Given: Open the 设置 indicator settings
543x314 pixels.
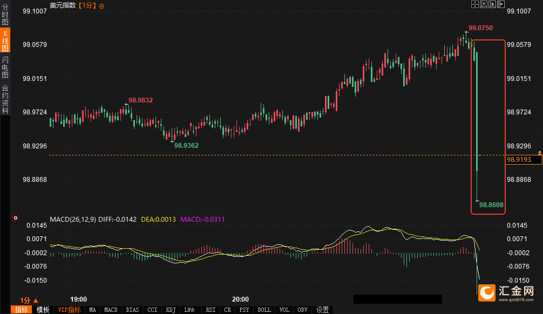Looking at the screenshot, I should click(x=322, y=310).
